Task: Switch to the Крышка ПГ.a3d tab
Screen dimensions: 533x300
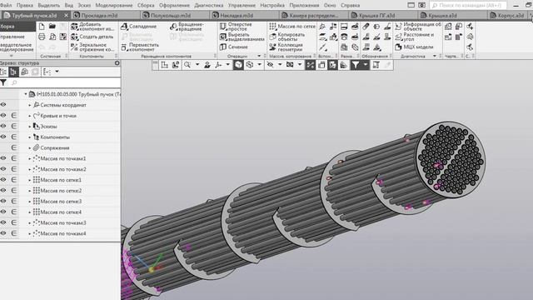Action: (x=376, y=15)
